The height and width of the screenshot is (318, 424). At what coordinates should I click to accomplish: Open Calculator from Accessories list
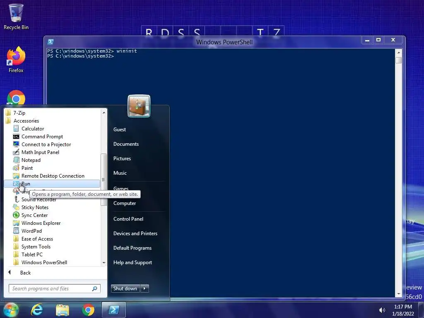click(x=33, y=129)
